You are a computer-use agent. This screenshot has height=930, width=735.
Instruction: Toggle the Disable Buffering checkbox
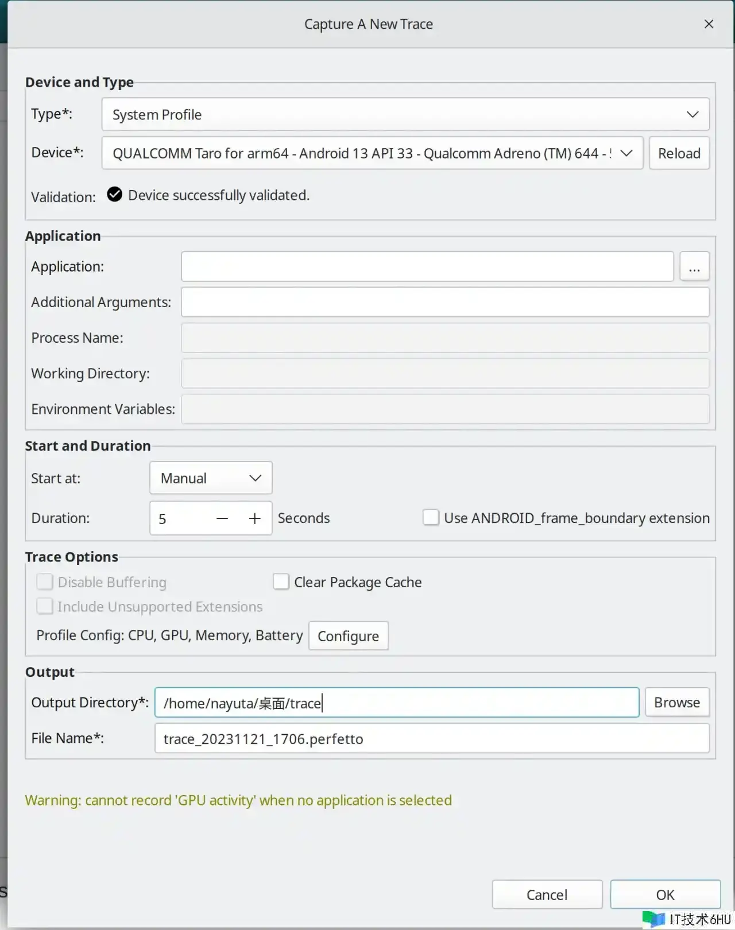pos(45,582)
